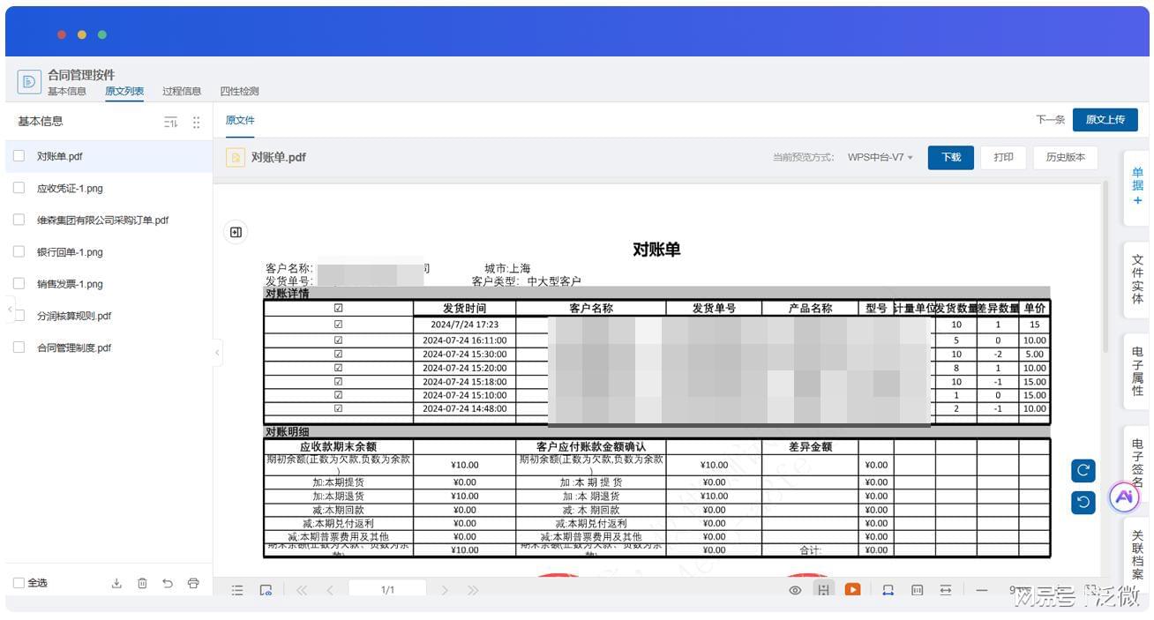The height and width of the screenshot is (620, 1154).
Task: Click the AI assistant floating icon
Action: [x=1124, y=497]
